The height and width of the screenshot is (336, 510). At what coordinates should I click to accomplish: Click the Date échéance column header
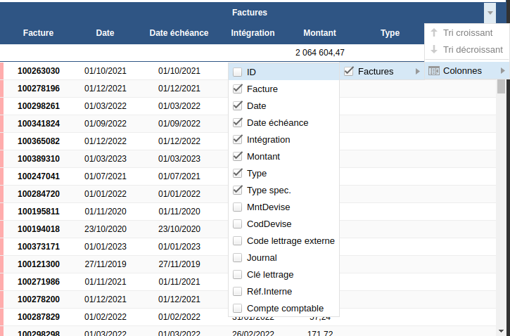click(179, 33)
